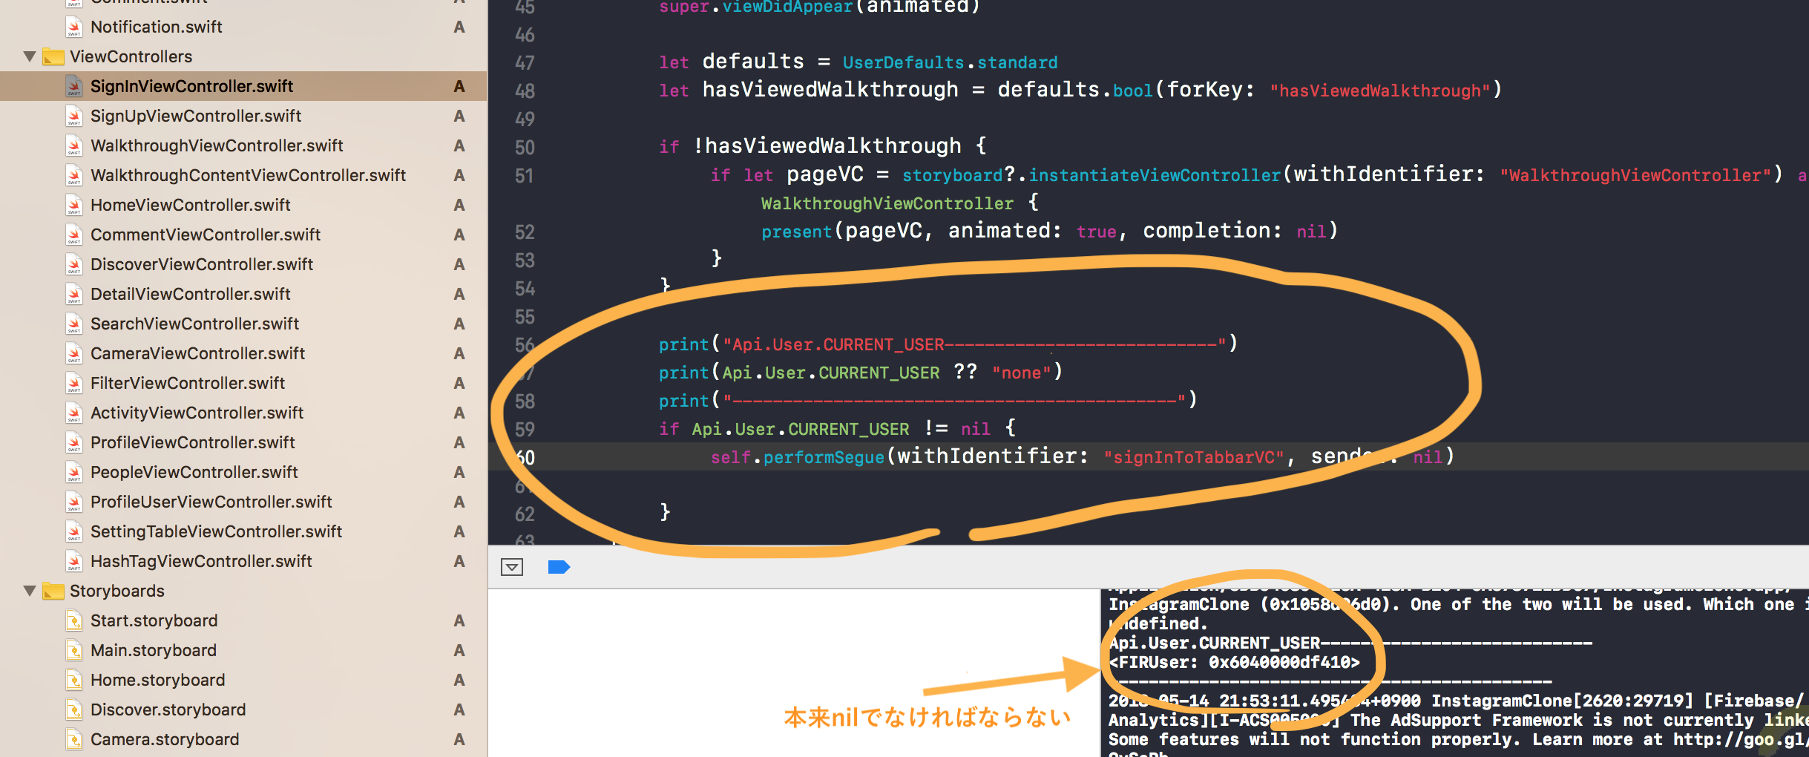Hide the debug area with the disclosure button

(x=511, y=566)
